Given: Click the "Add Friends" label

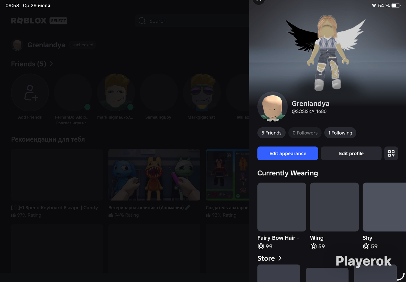Looking at the screenshot, I should (30, 117).
